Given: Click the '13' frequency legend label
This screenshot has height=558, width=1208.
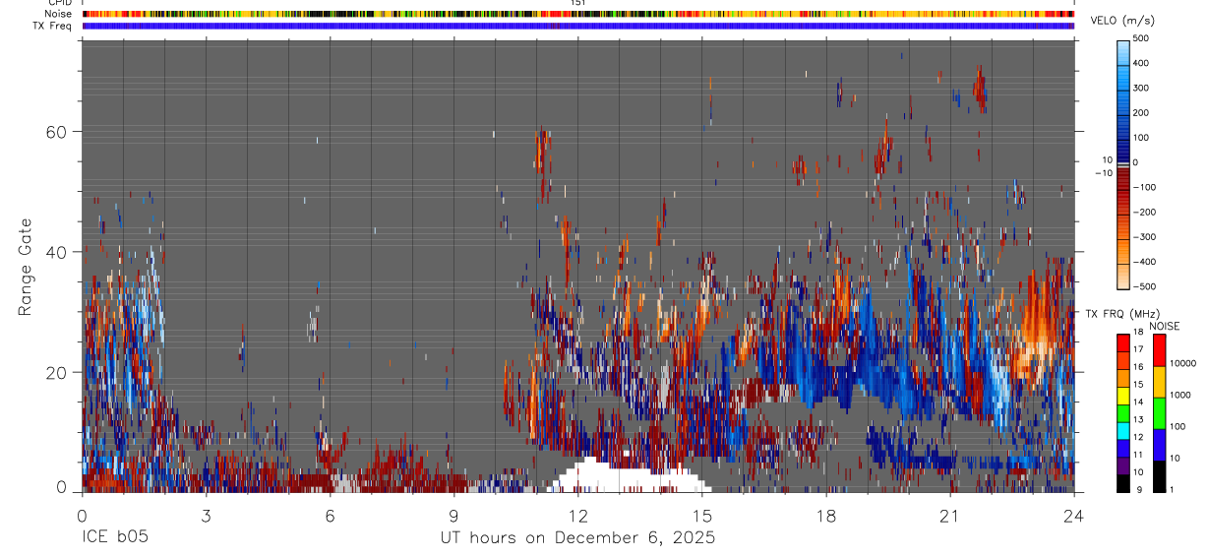Looking at the screenshot, I should 1139,420.
